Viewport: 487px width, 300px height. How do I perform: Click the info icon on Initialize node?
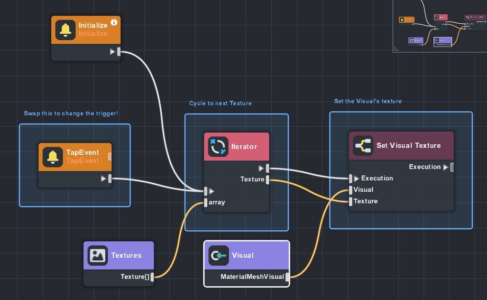tap(114, 23)
